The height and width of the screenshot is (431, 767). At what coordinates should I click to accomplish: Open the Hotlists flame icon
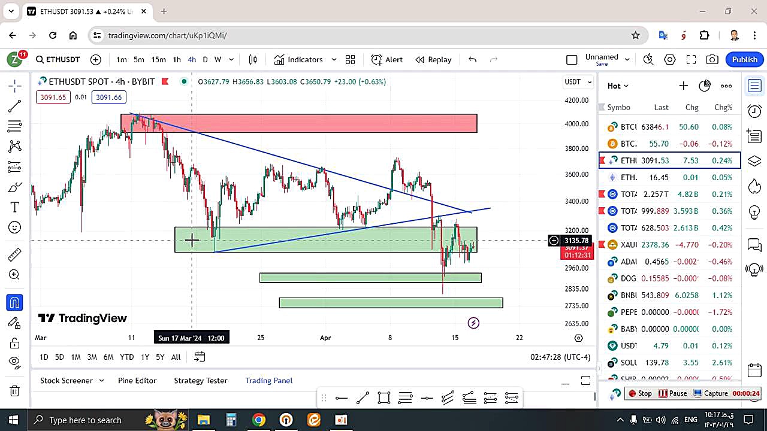[754, 186]
